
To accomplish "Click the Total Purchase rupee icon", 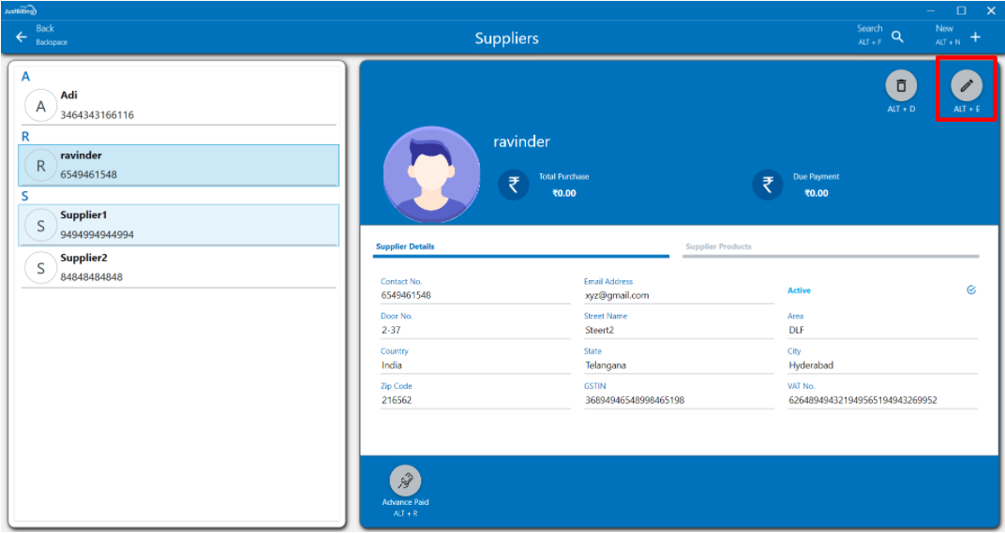I will pyautogui.click(x=513, y=185).
